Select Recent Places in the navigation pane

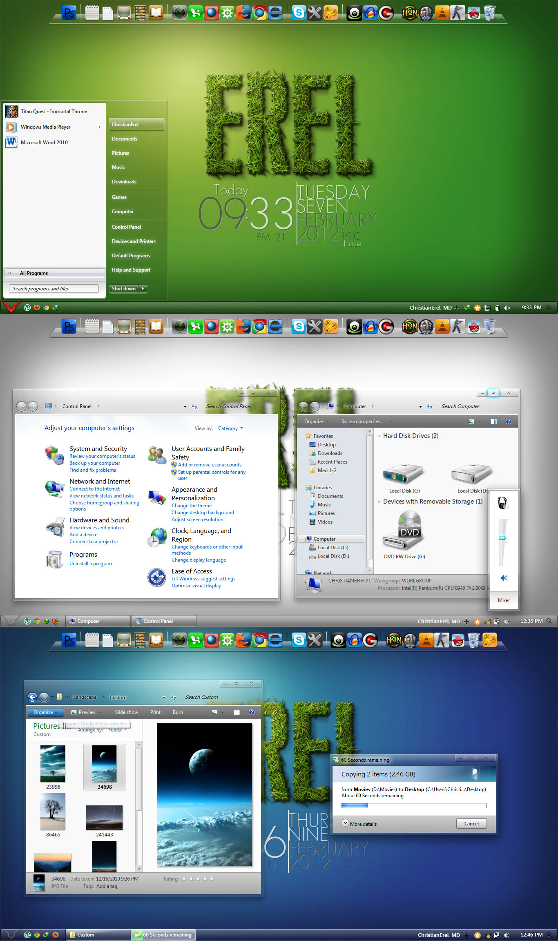pos(332,462)
